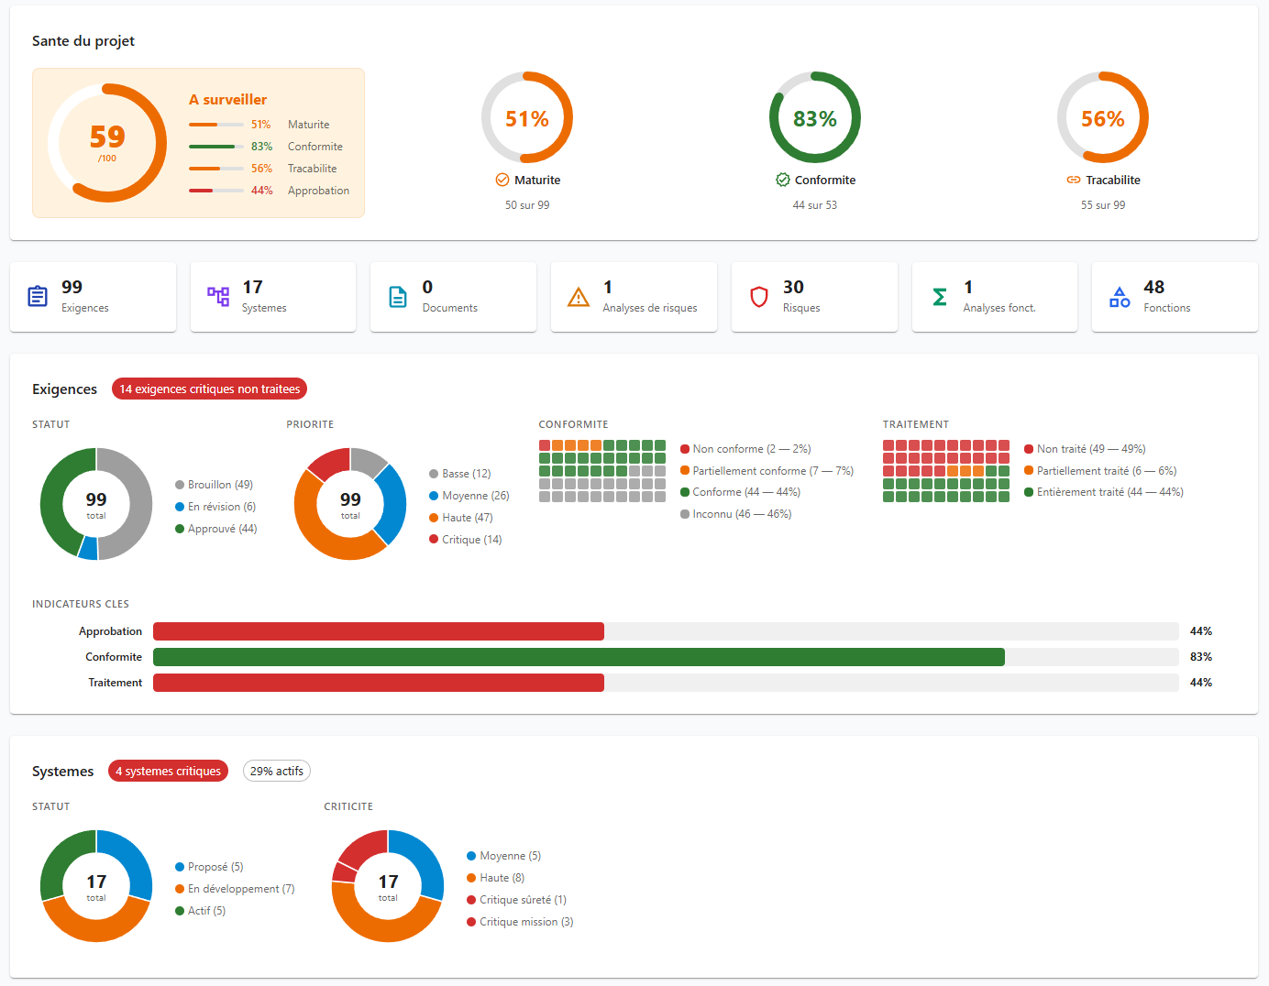Click the warning icon for Analyses de risques
This screenshot has width=1269, height=986.
pos(578,296)
